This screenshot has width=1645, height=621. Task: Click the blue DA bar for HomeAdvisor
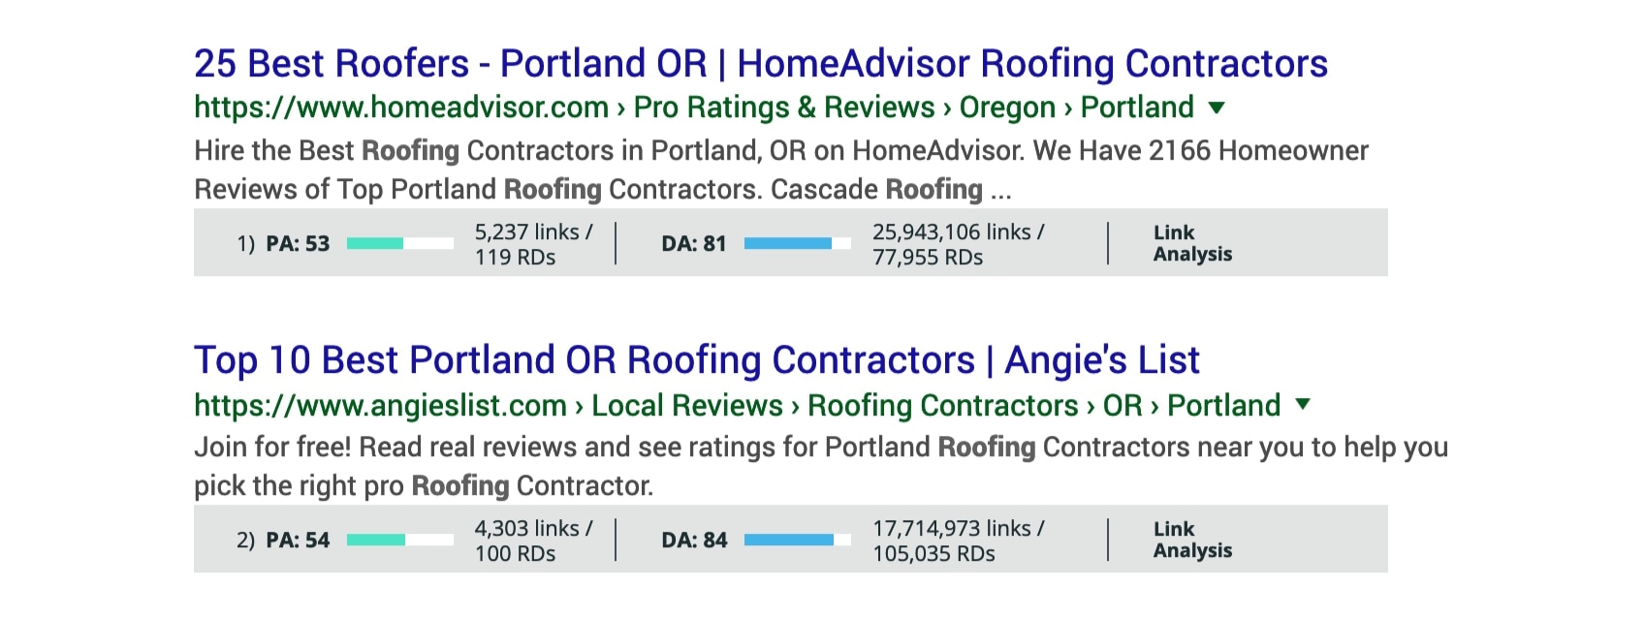point(797,244)
